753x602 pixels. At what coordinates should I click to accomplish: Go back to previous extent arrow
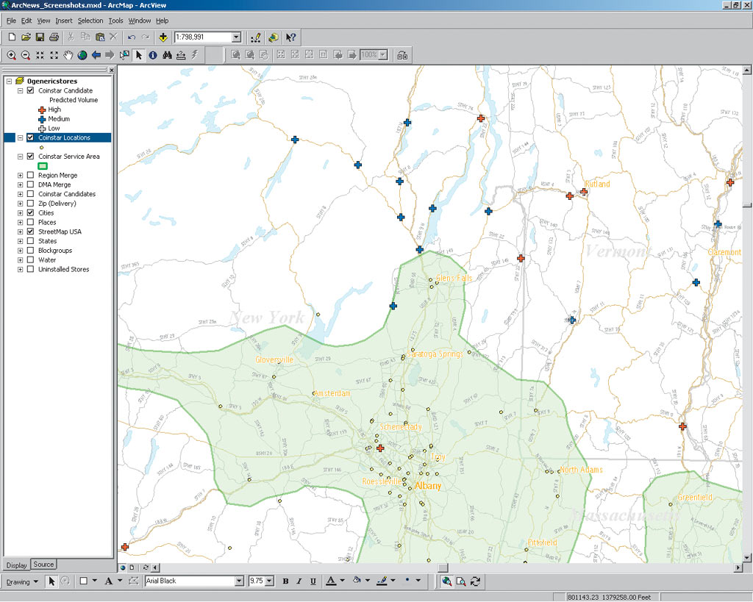[96, 55]
